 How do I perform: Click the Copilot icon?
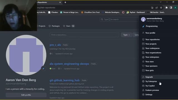pyautogui.click(x=143, y=86)
